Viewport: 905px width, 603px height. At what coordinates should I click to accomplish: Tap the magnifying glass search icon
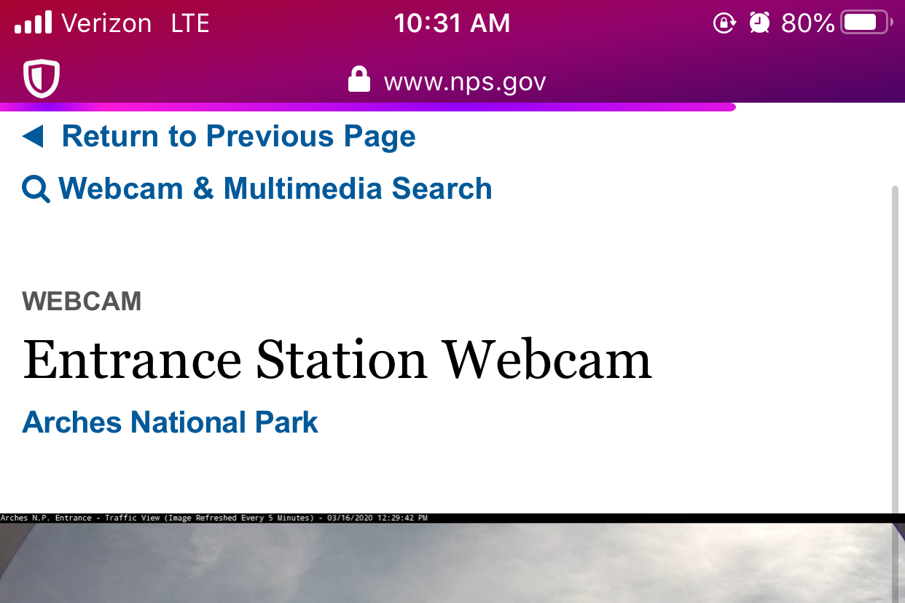36,189
